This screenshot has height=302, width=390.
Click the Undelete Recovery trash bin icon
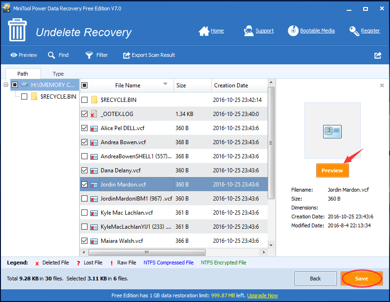pyautogui.click(x=17, y=30)
